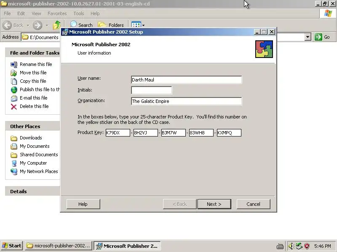
Task: Open the Edit menu in Explorer
Action: pyautogui.click(x=21, y=13)
